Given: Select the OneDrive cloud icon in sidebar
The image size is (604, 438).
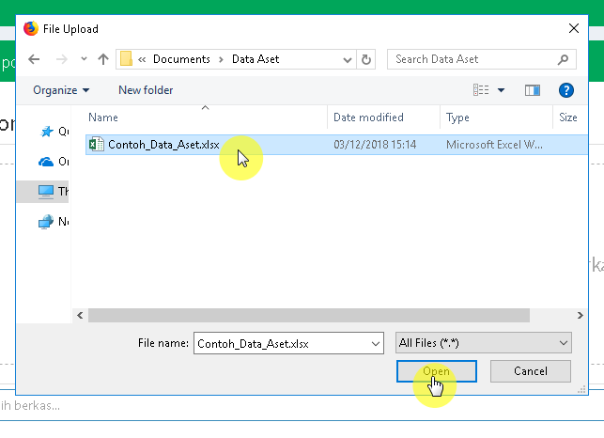Looking at the screenshot, I should point(46,162).
